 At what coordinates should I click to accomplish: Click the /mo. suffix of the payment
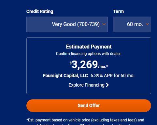click(102, 67)
